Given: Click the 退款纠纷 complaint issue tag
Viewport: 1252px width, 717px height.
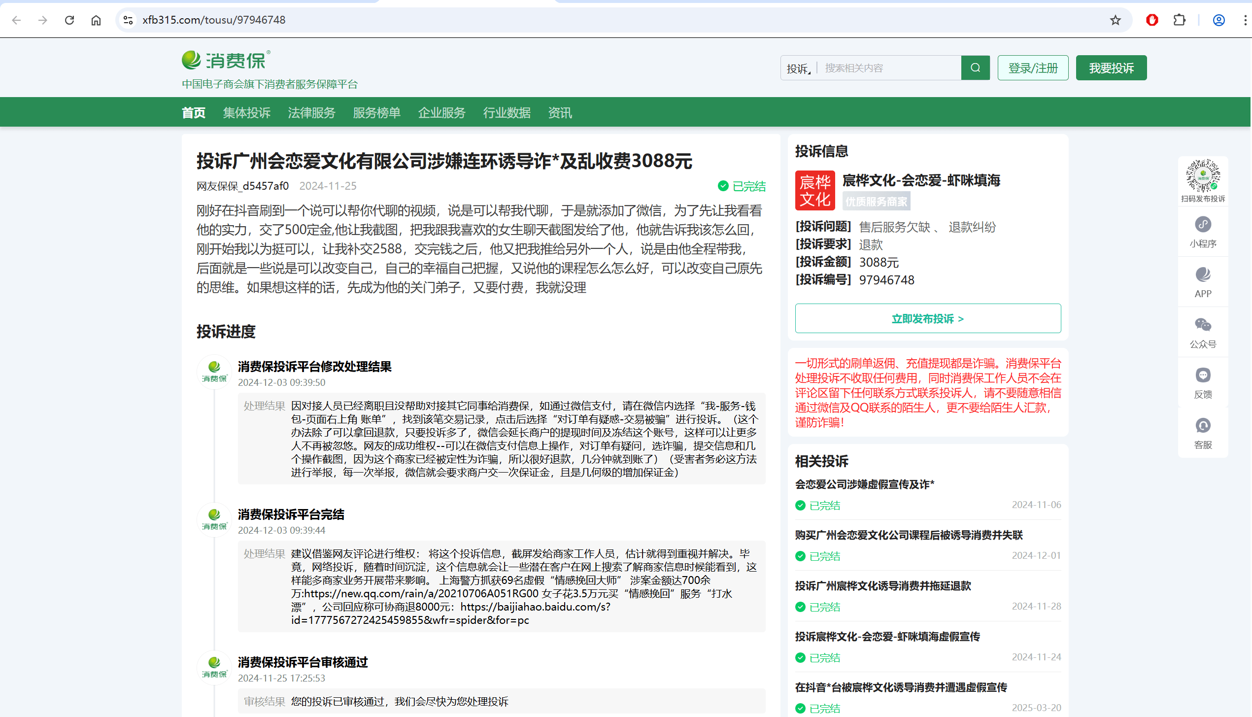Looking at the screenshot, I should pyautogui.click(x=973, y=227).
